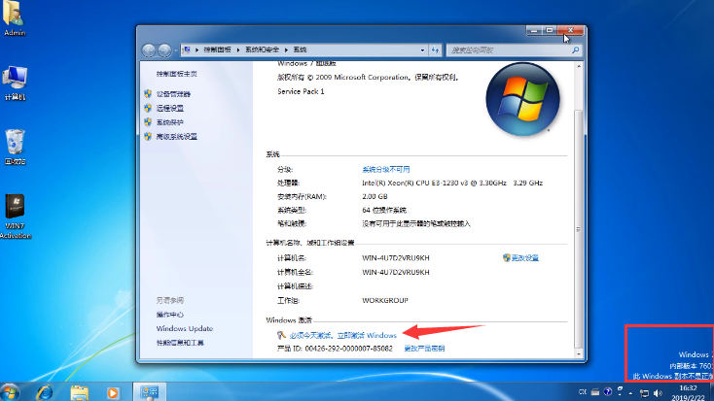Select the 回收站 recycle bin icon
Screen dimensions: 714x401
click(x=15, y=148)
